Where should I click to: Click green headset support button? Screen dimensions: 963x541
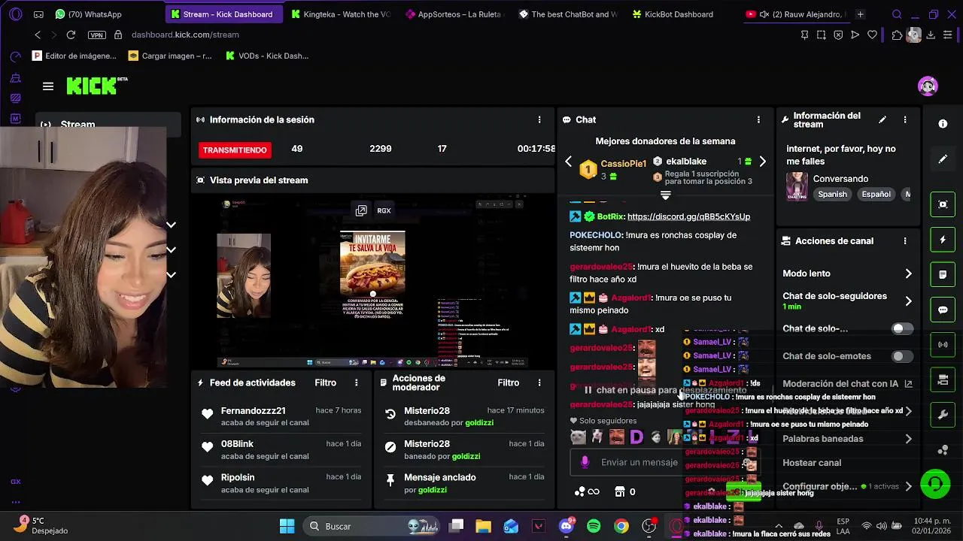pos(935,483)
